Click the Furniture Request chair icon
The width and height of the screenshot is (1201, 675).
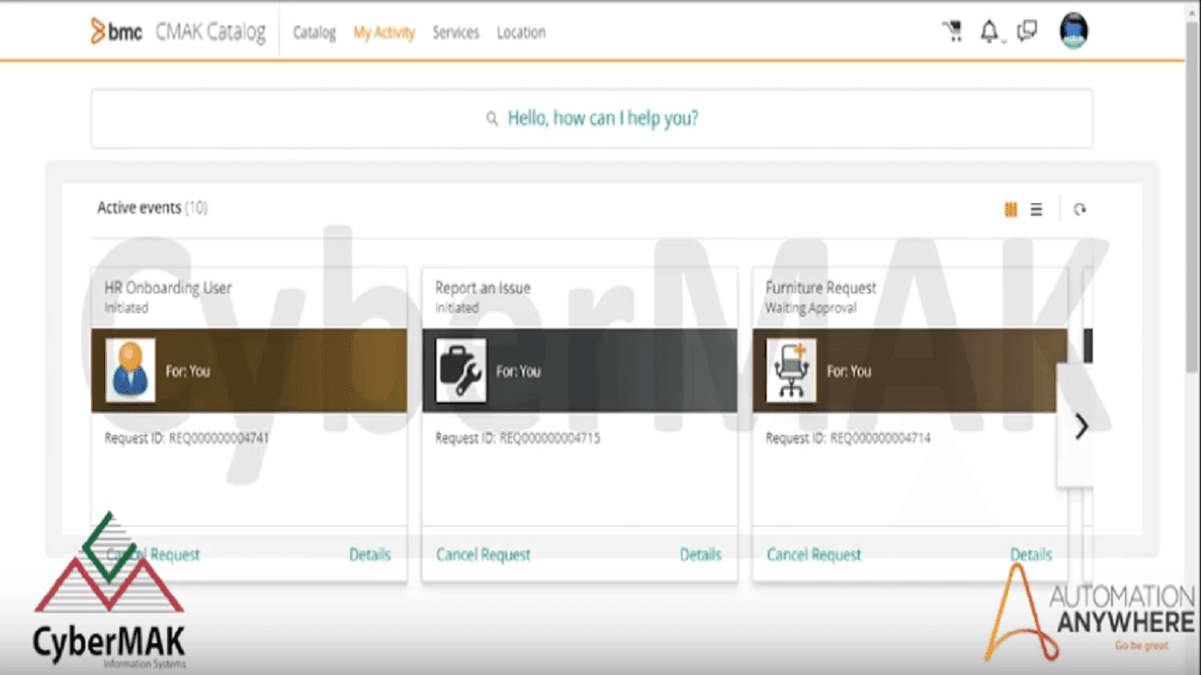[792, 370]
